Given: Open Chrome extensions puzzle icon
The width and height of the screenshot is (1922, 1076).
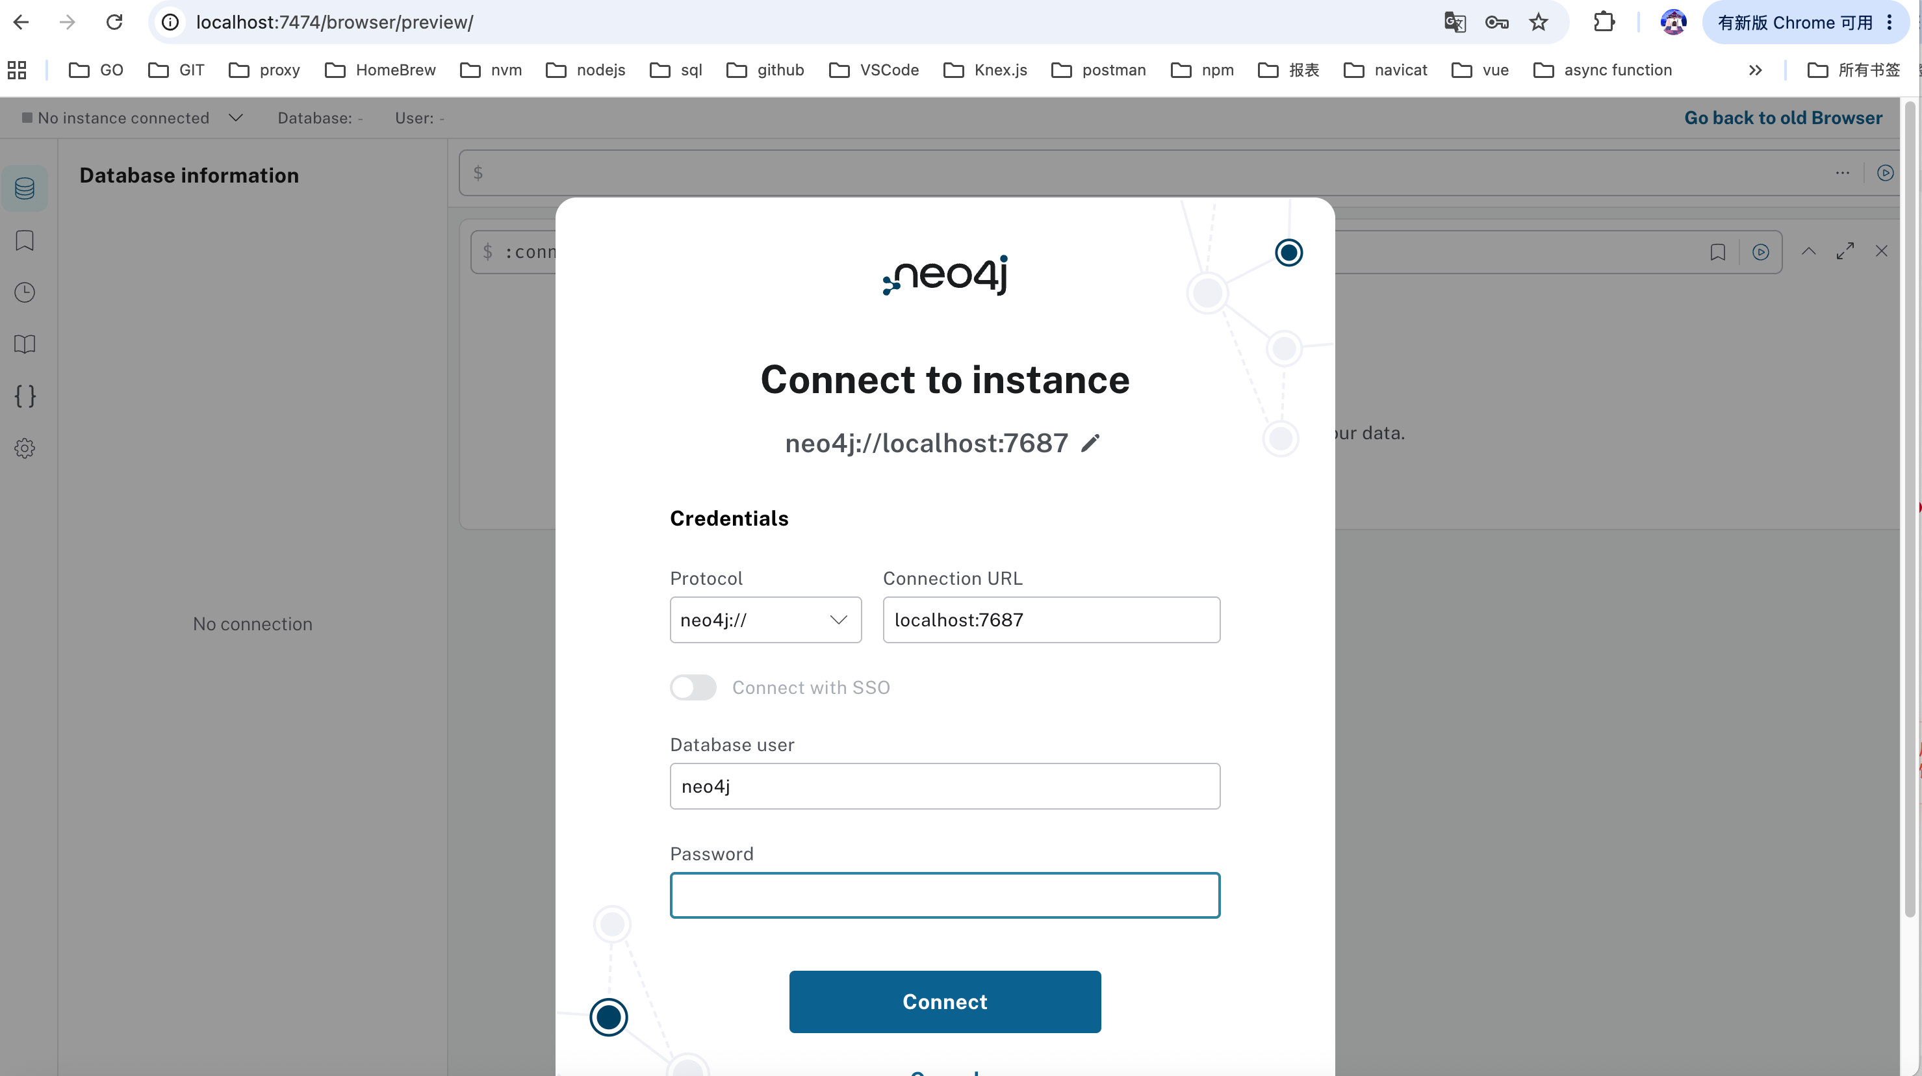Looking at the screenshot, I should click(x=1604, y=22).
